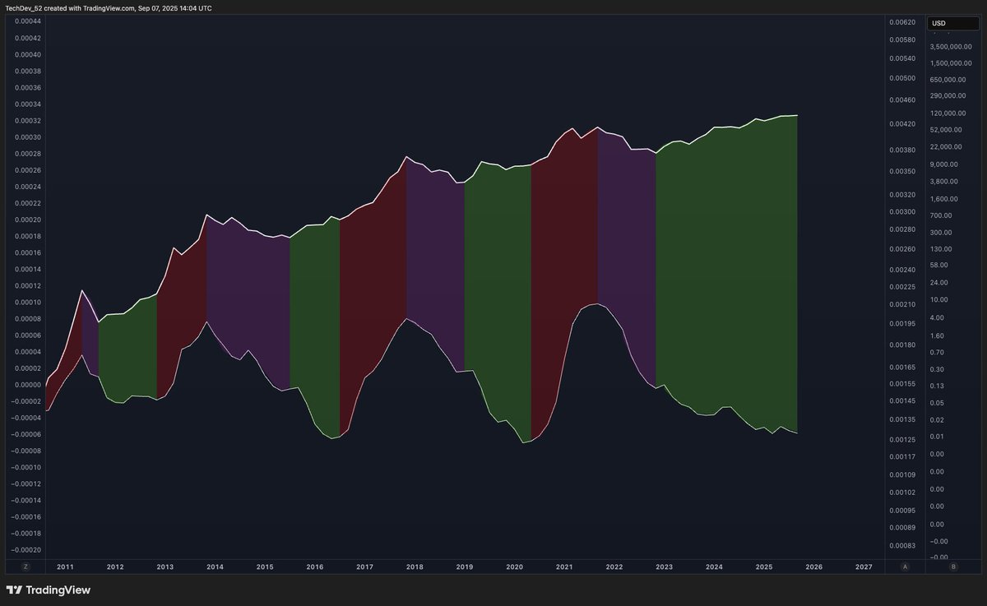Click the 0.00500 scale value

(x=902, y=79)
